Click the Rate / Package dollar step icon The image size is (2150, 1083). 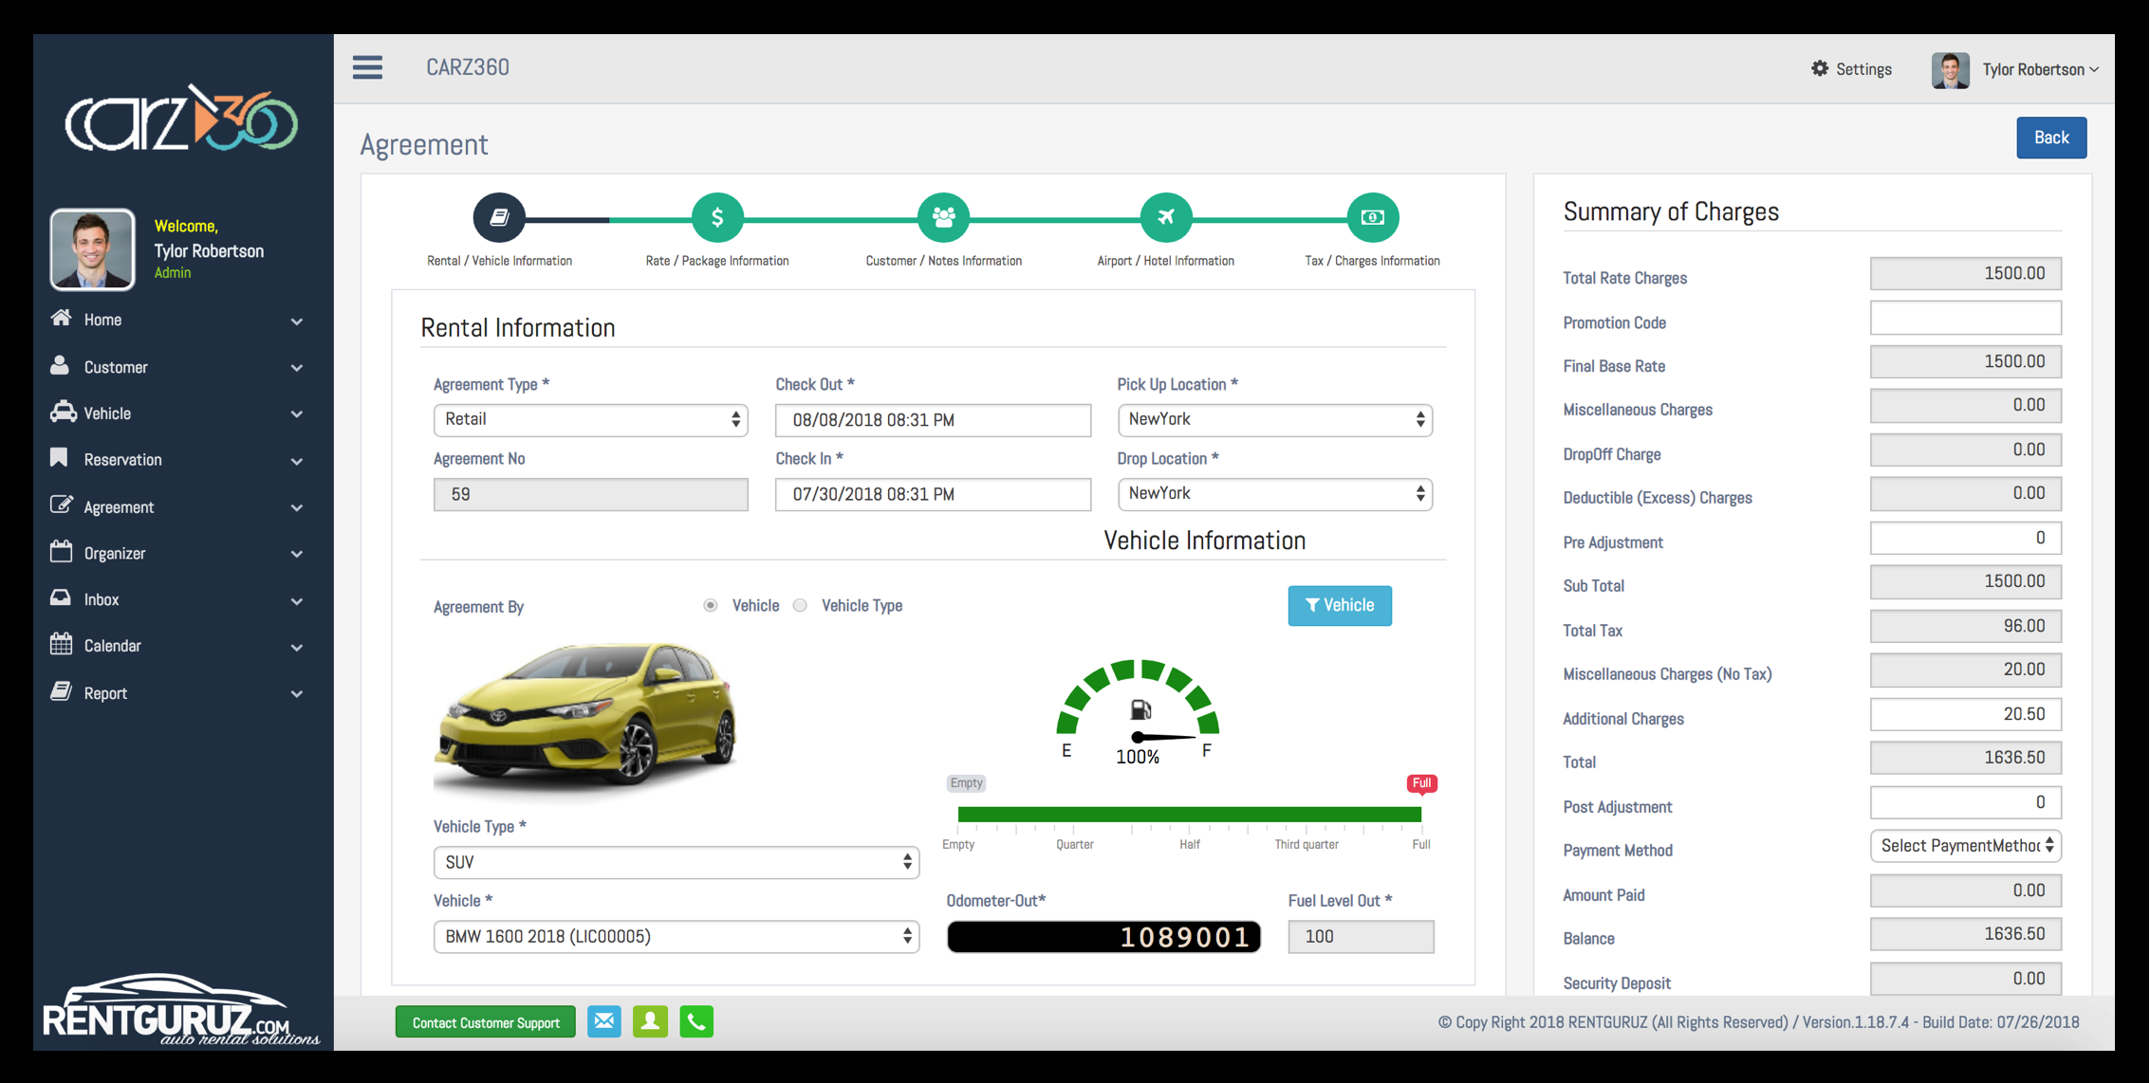pyautogui.click(x=716, y=218)
